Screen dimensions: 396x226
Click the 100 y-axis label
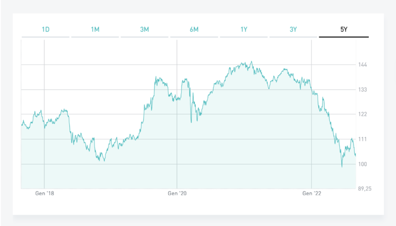point(362,164)
